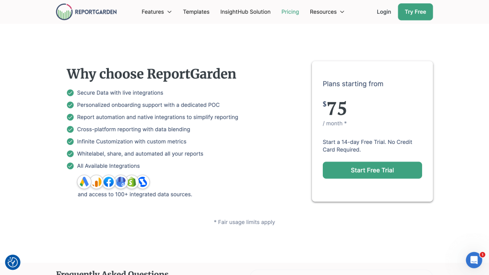Switch to the Templates page
489x275 pixels.
[196, 11]
